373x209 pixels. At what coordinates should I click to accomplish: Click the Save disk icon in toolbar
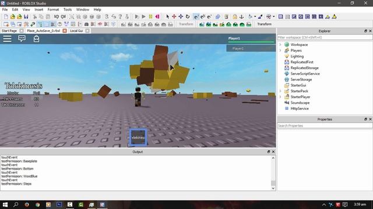(26, 17)
